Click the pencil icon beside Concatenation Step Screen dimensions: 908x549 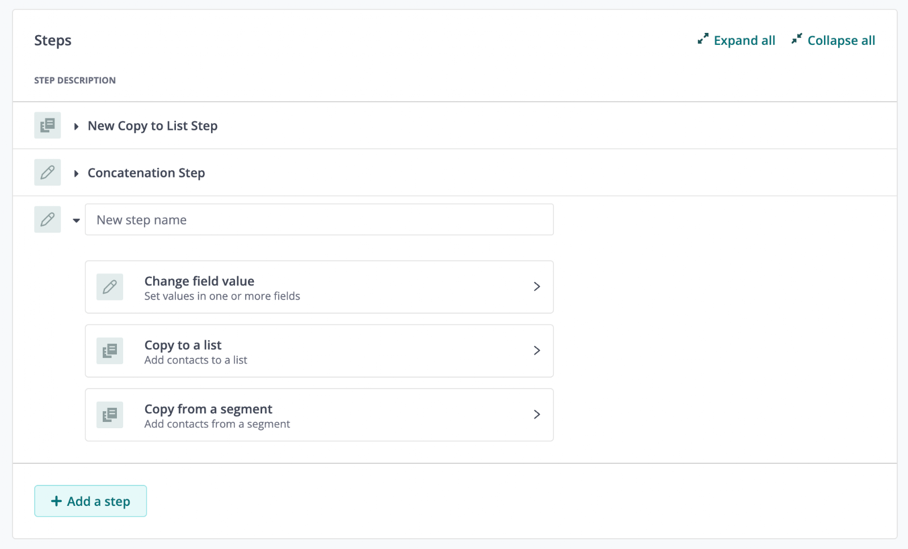pyautogui.click(x=48, y=172)
